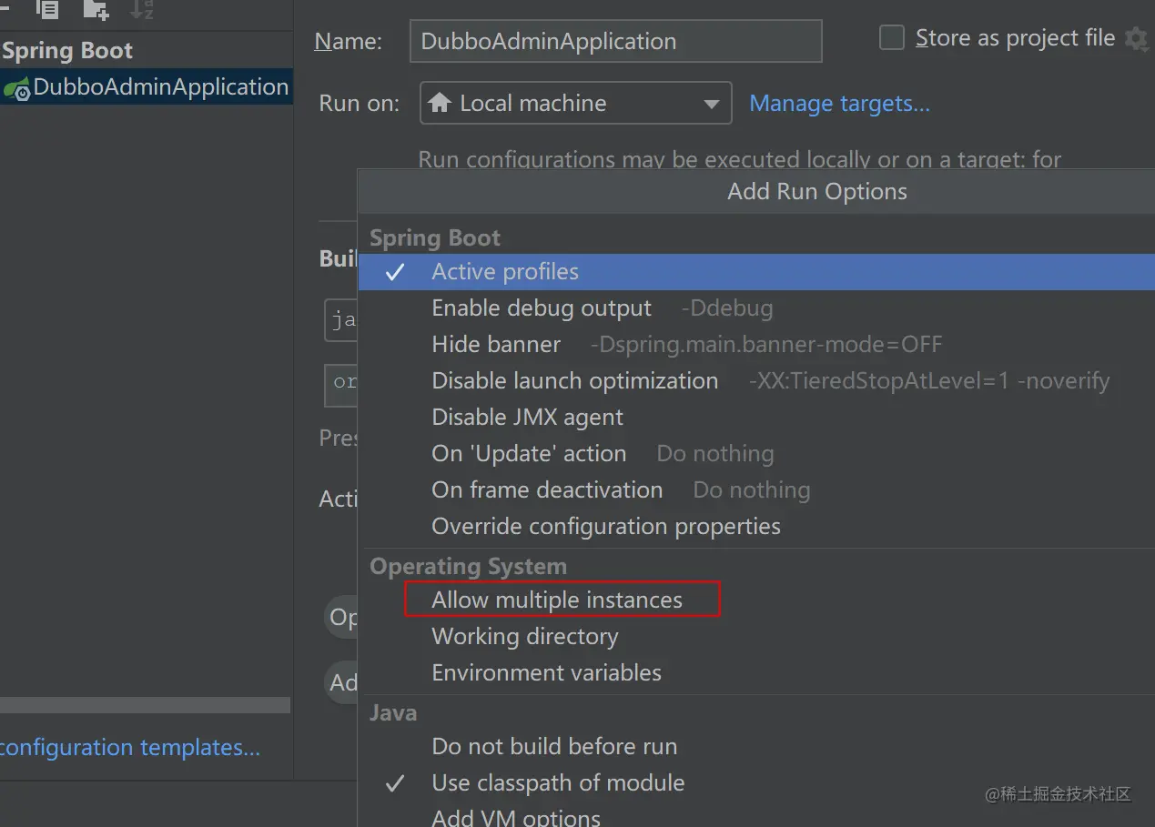
Task: Toggle Active profiles option
Action: tap(756, 272)
